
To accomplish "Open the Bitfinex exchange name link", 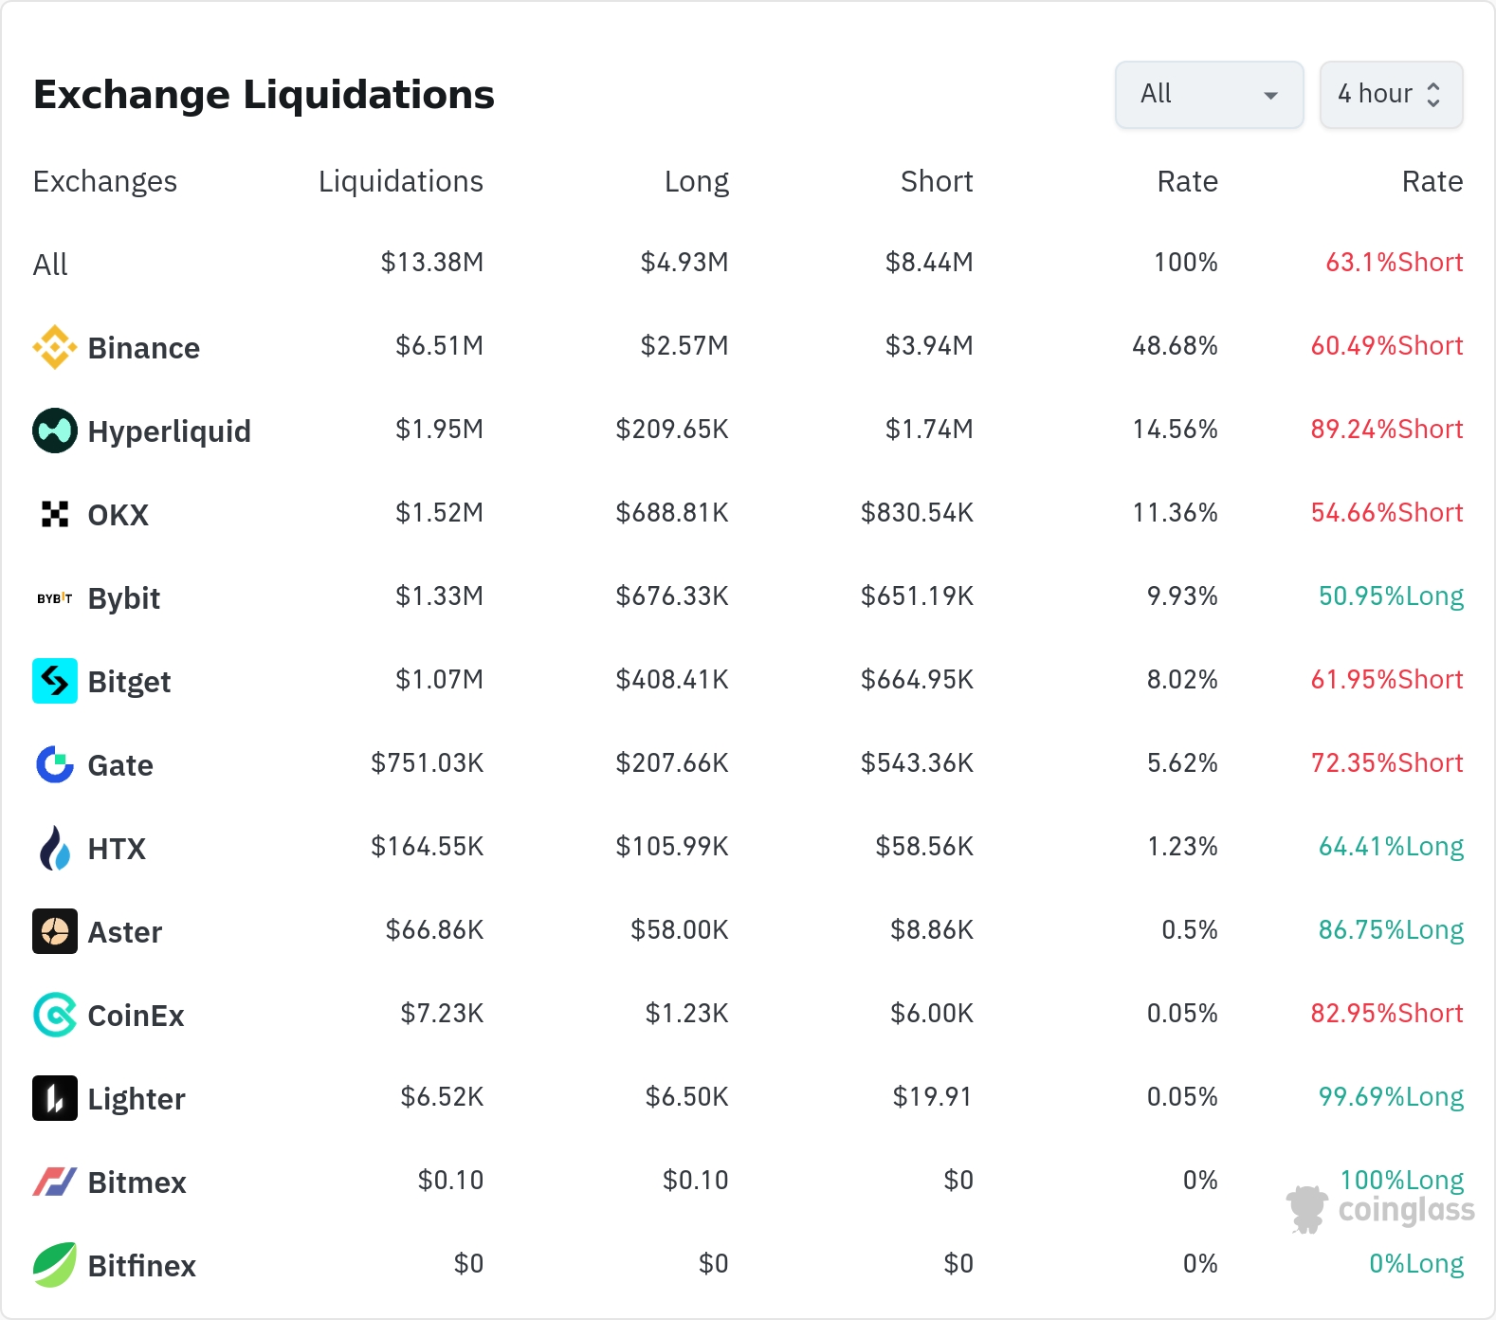I will coord(141,1266).
